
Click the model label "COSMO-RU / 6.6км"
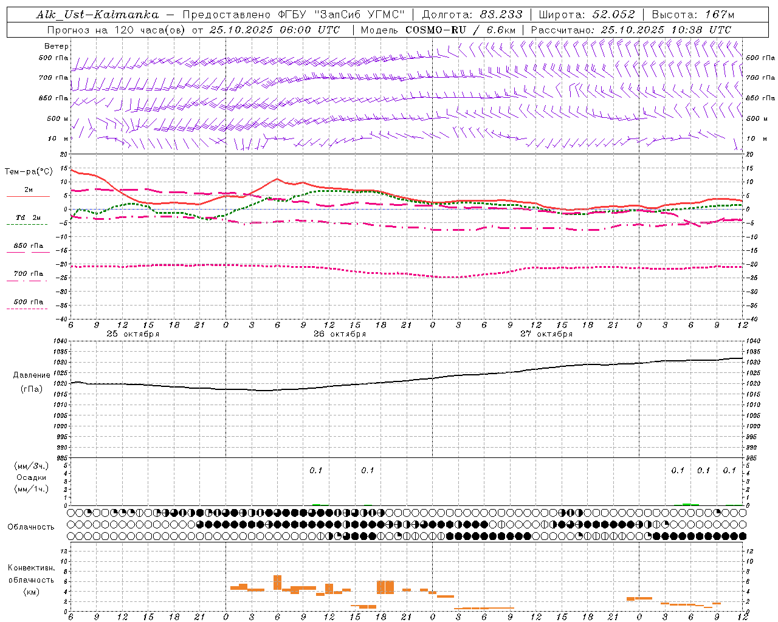(x=461, y=30)
